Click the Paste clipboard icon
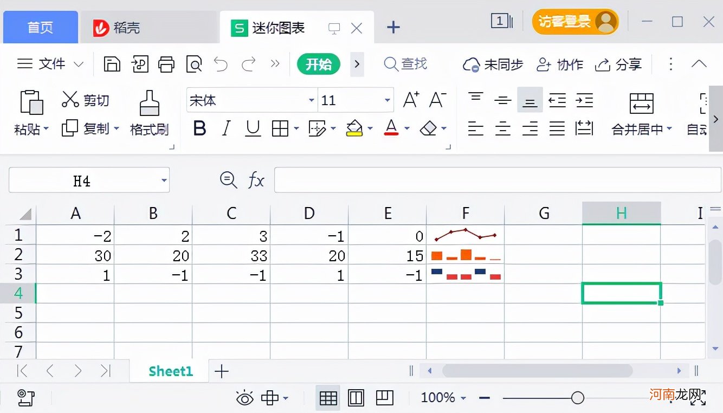Image resolution: width=723 pixels, height=413 pixels. coord(31,102)
